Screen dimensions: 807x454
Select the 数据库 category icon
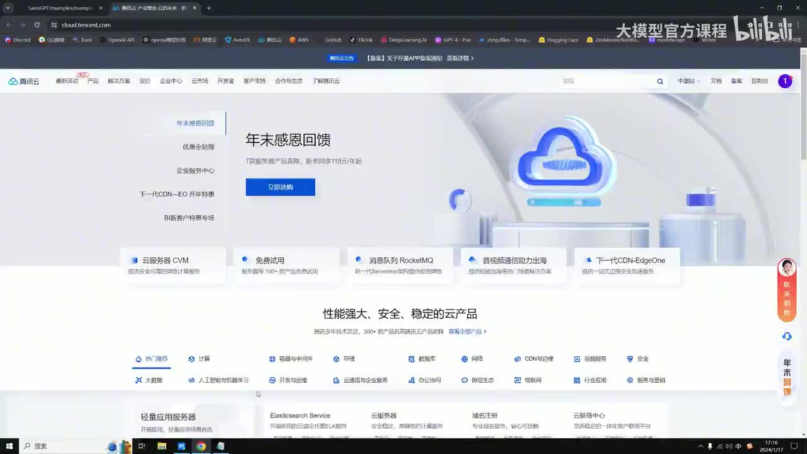[x=412, y=359]
